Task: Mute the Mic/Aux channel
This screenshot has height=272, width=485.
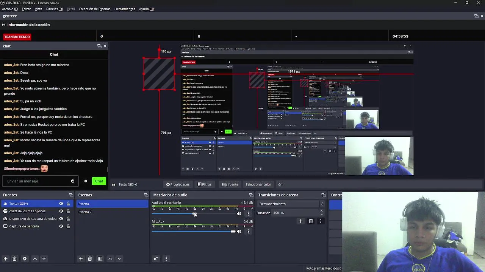Action: tap(239, 231)
